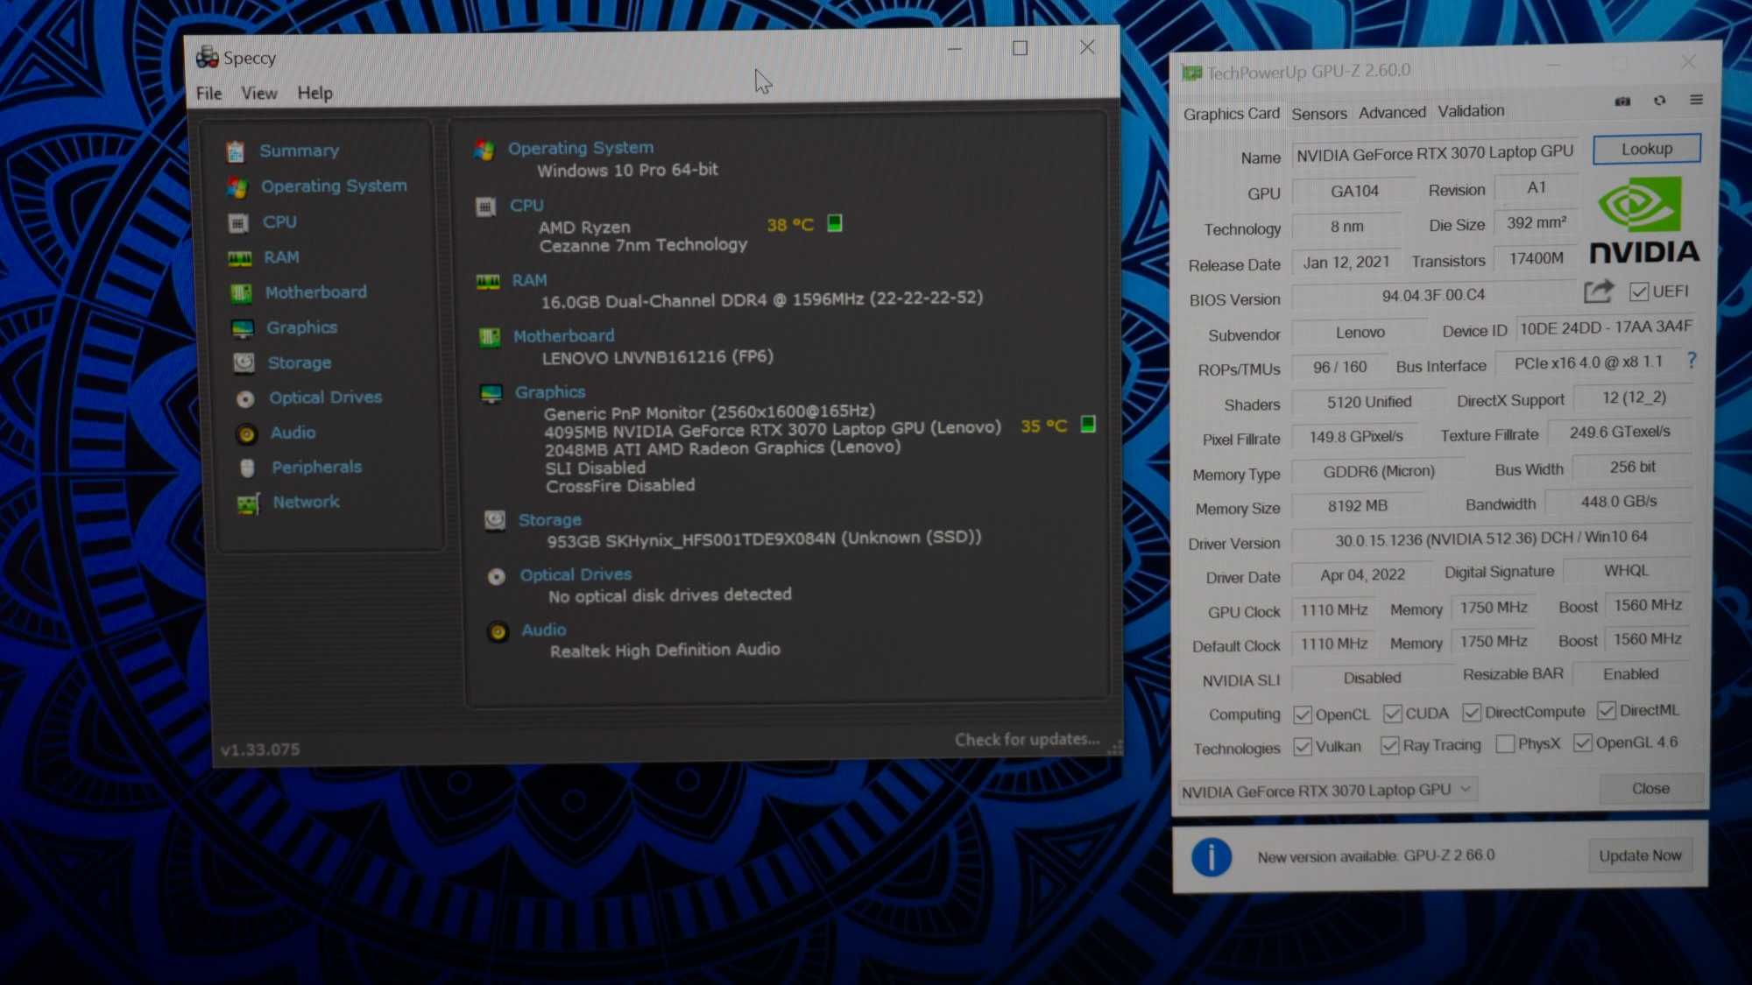Click the Storage drive icon in sidebar

[244, 363]
